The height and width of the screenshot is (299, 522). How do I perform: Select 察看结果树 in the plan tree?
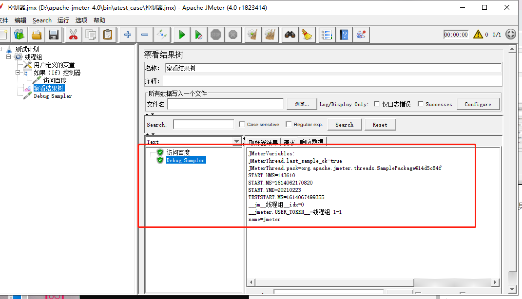click(49, 88)
